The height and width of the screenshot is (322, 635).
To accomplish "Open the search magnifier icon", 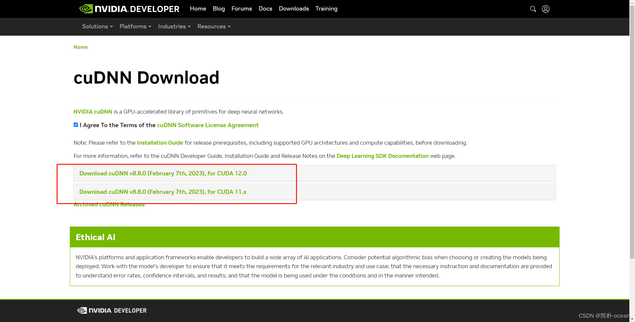I will click(x=533, y=9).
